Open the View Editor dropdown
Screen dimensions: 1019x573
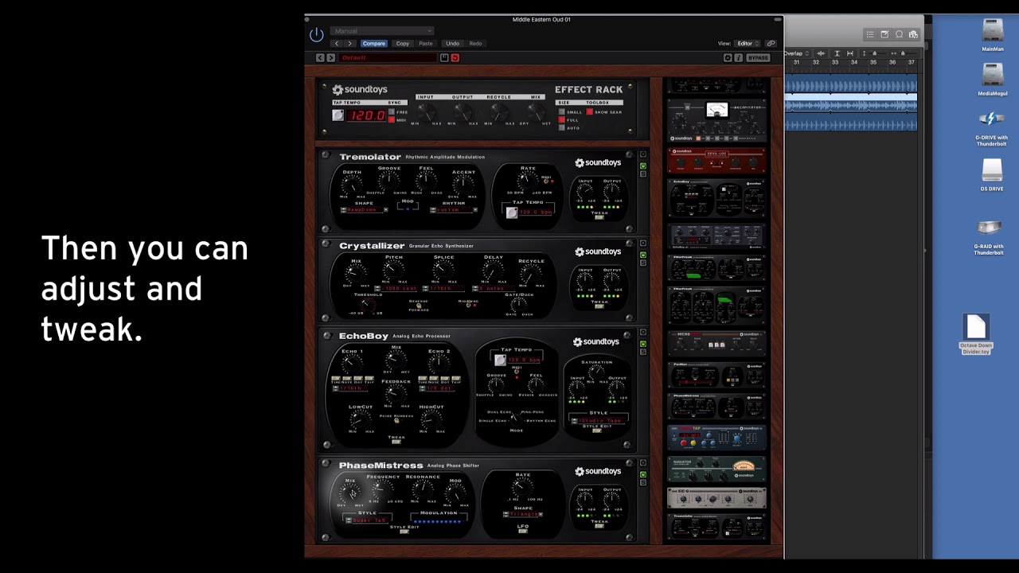(x=748, y=44)
